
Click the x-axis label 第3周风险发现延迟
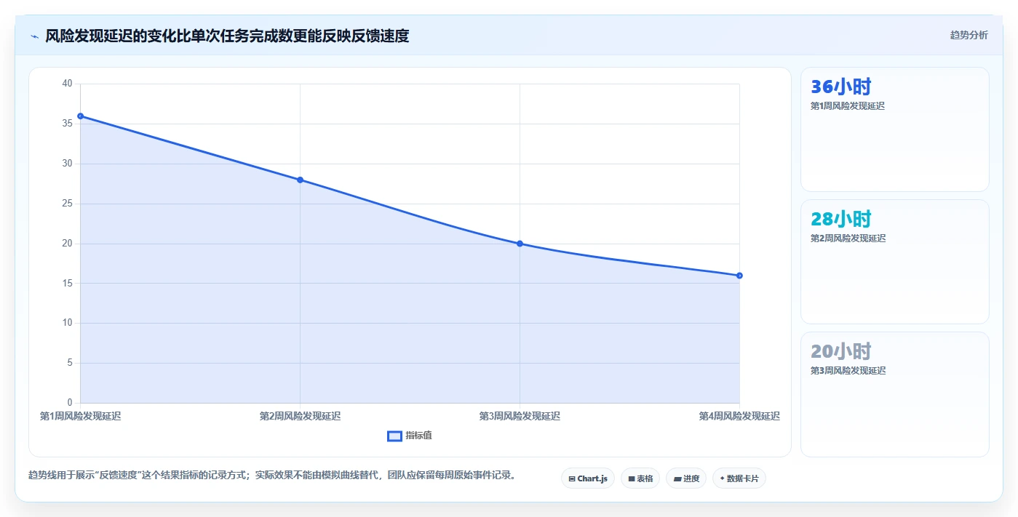[x=520, y=416]
